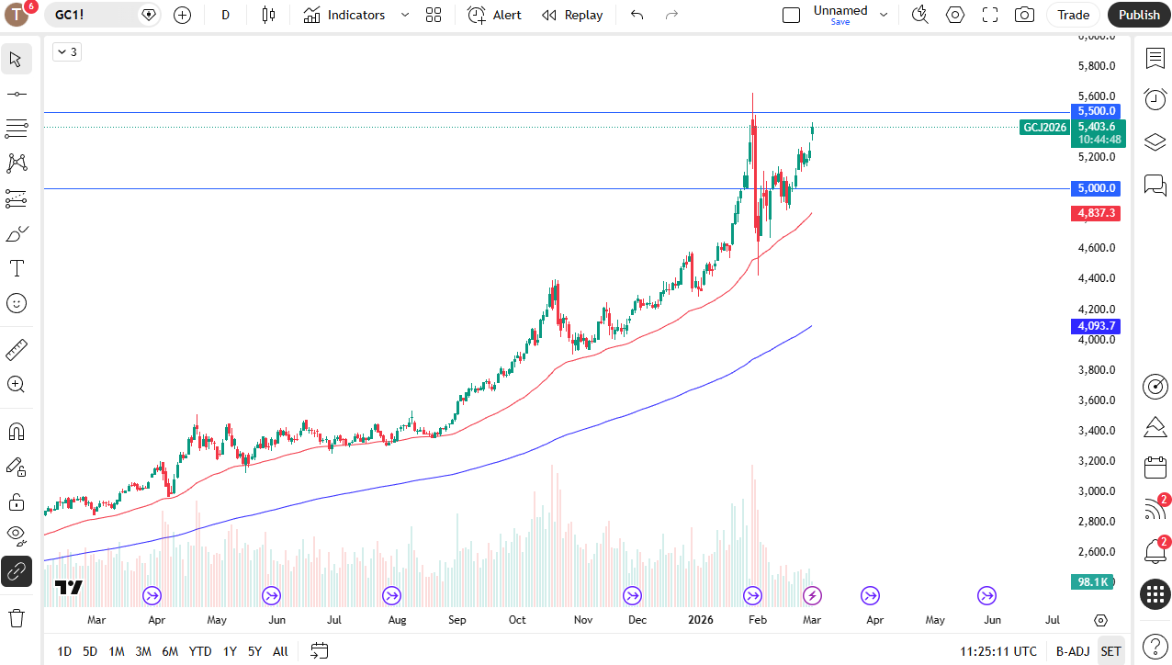
Task: Open the time axis settings gear
Action: (1101, 620)
